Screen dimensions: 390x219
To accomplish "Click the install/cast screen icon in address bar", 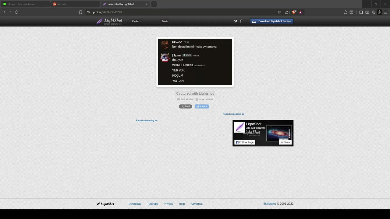I will pyautogui.click(x=279, y=12).
